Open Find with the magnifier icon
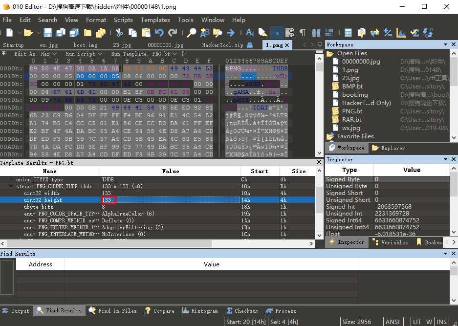The image size is (458, 326). pyautogui.click(x=192, y=33)
